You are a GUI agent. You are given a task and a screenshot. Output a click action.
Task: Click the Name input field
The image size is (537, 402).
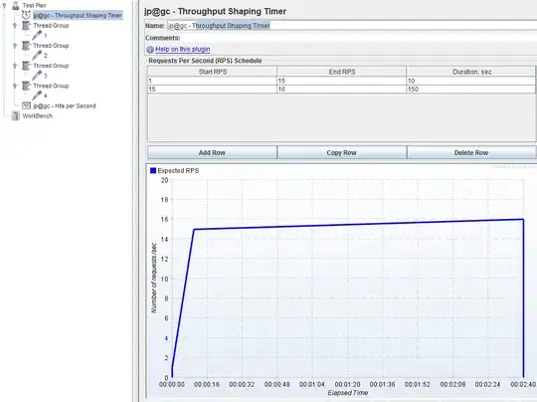tap(352, 25)
